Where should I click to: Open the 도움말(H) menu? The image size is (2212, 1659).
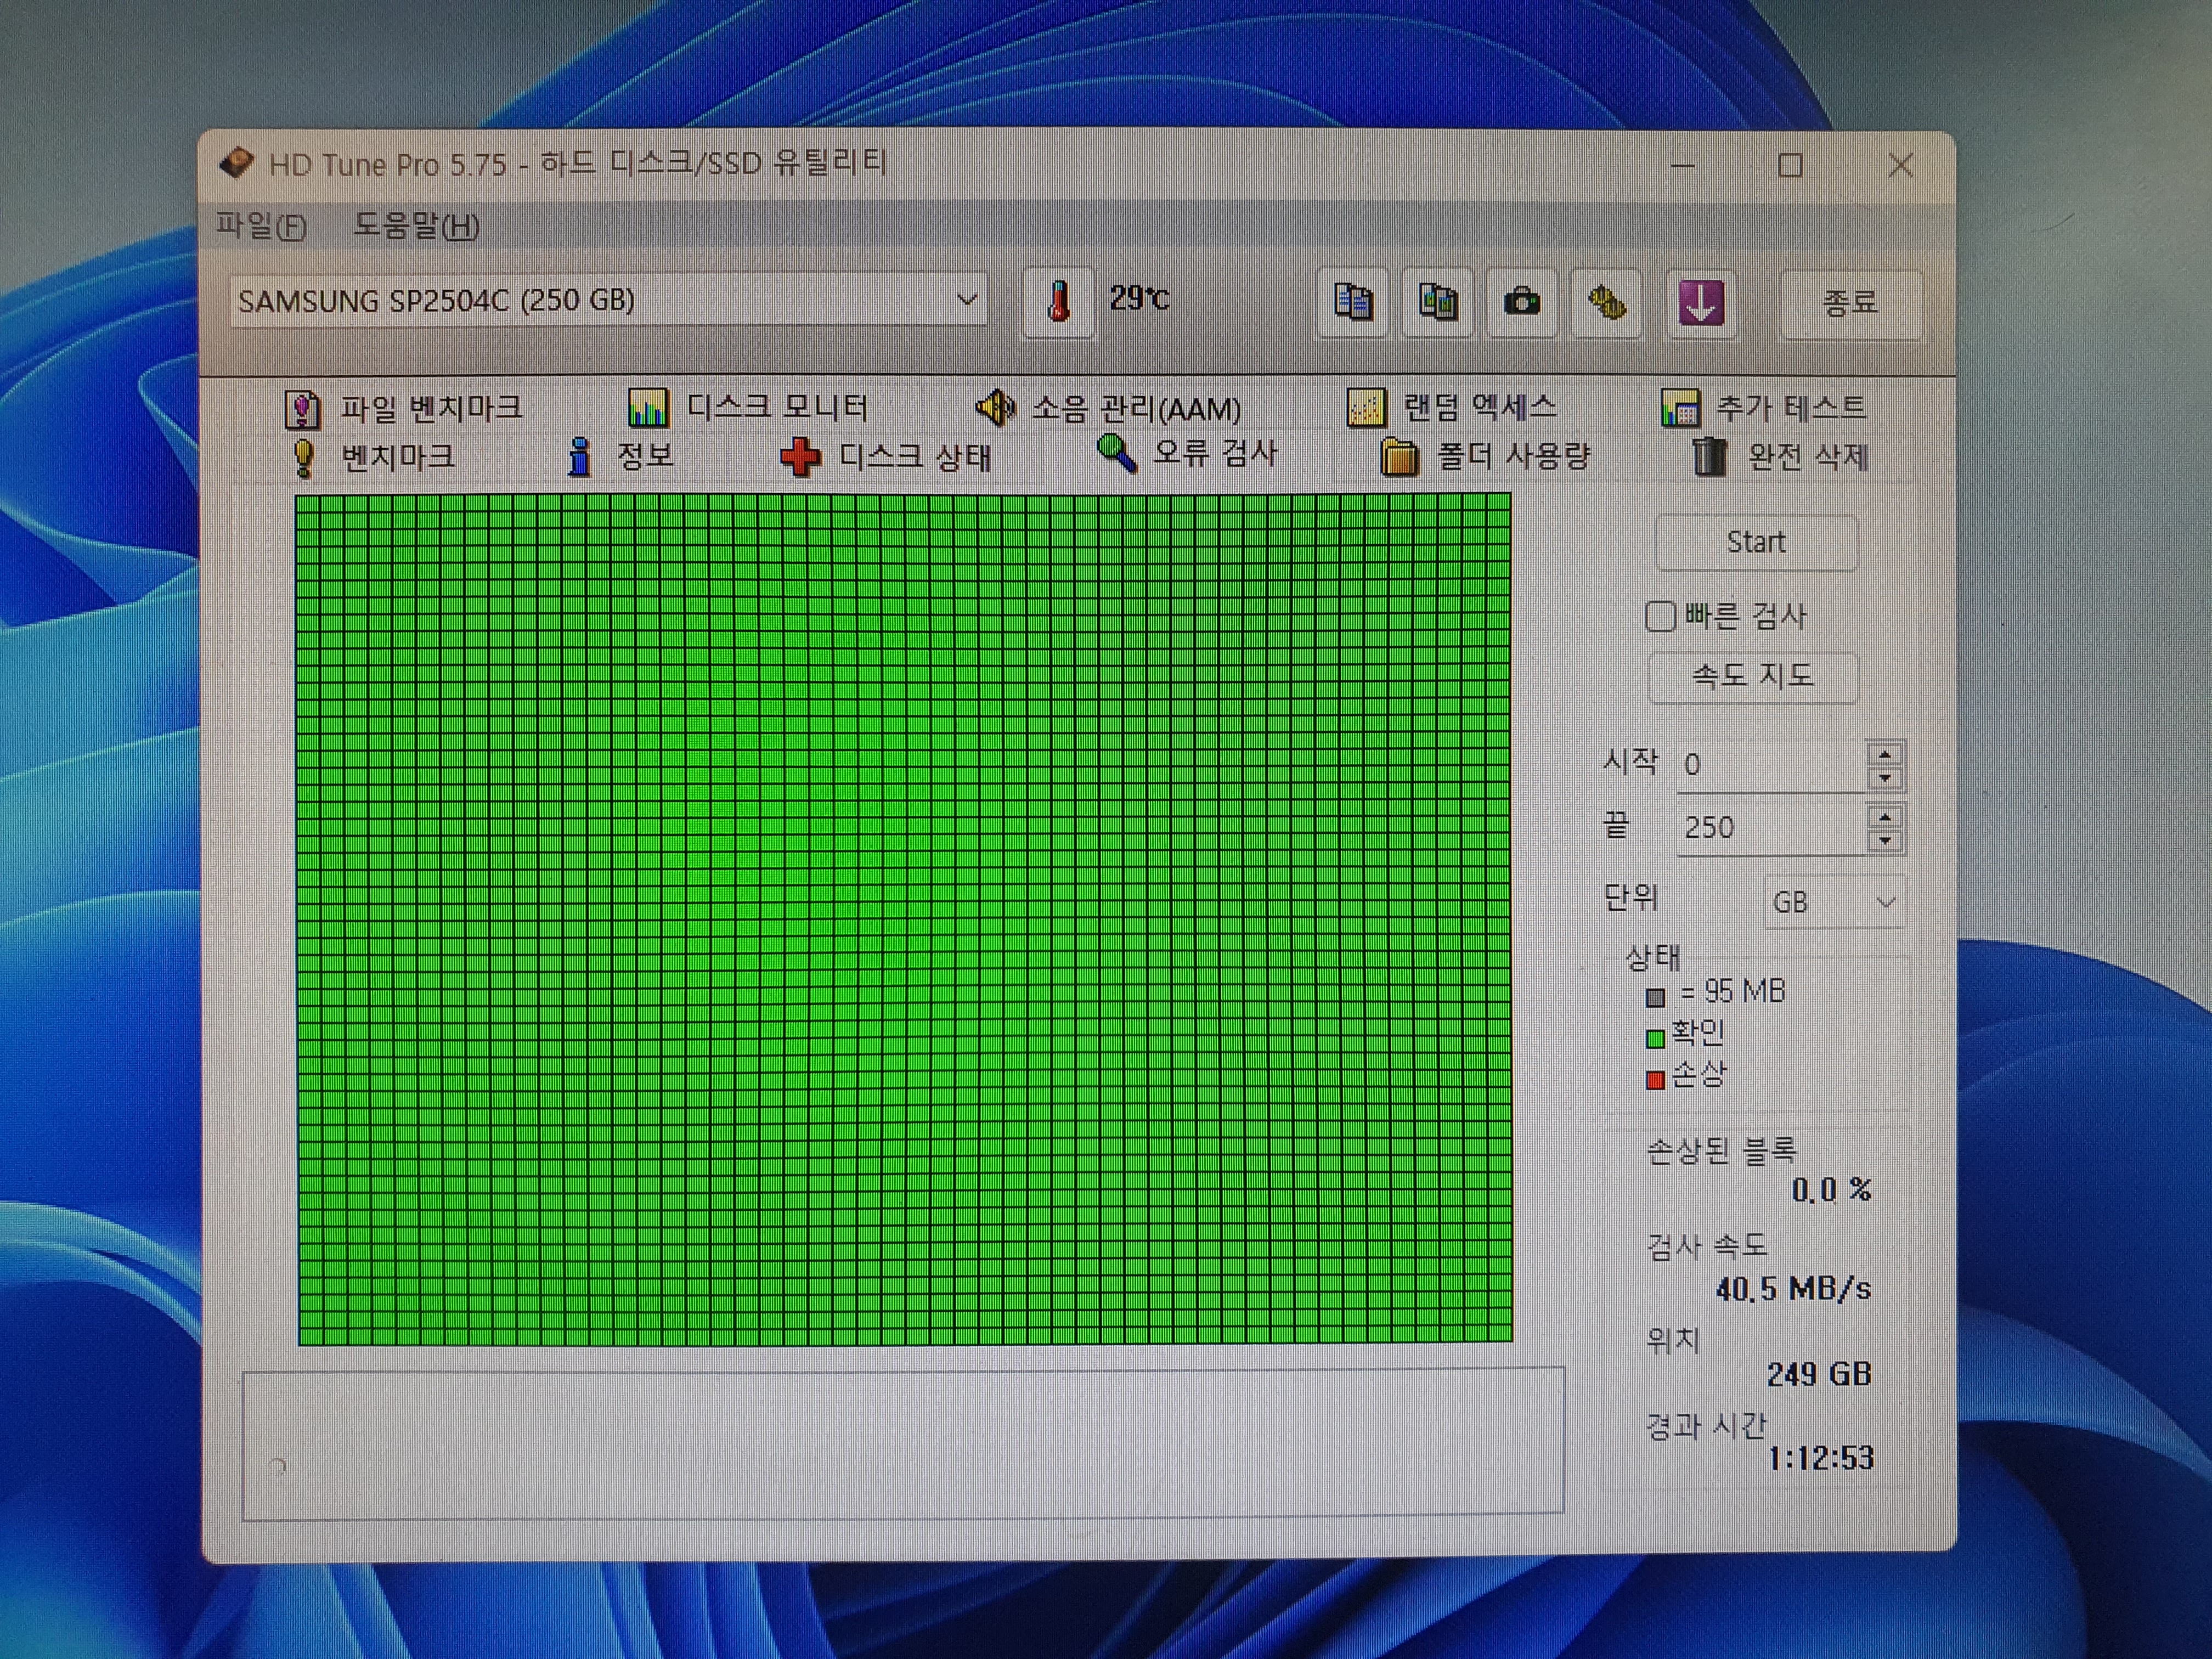416,225
